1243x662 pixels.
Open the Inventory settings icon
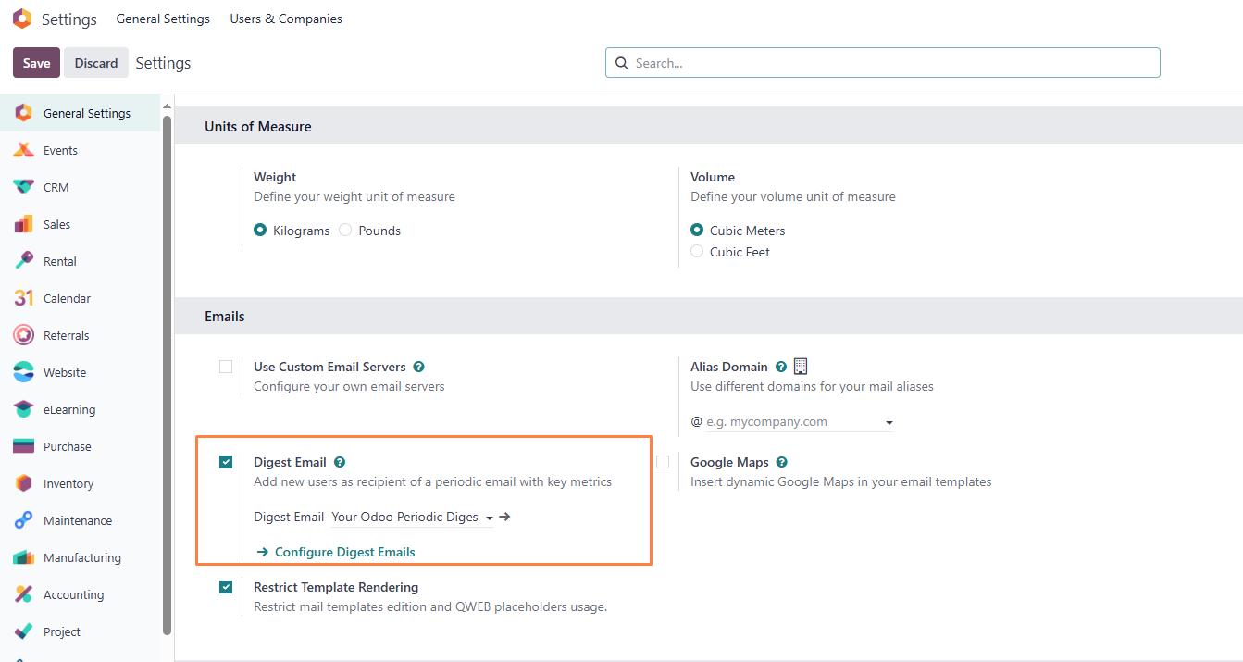pyautogui.click(x=24, y=483)
